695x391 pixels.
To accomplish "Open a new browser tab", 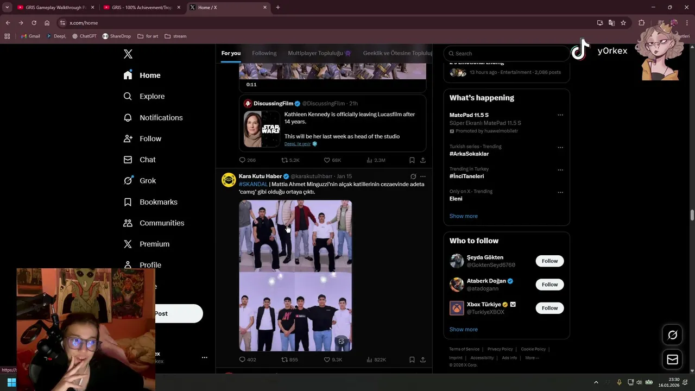I will coord(278,8).
